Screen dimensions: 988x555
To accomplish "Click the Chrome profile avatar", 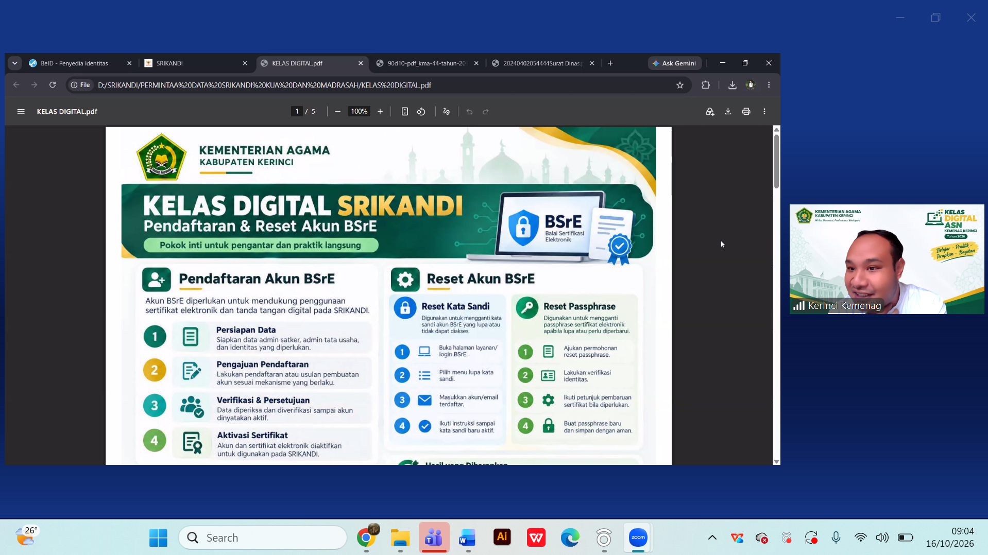I will 751,85.
